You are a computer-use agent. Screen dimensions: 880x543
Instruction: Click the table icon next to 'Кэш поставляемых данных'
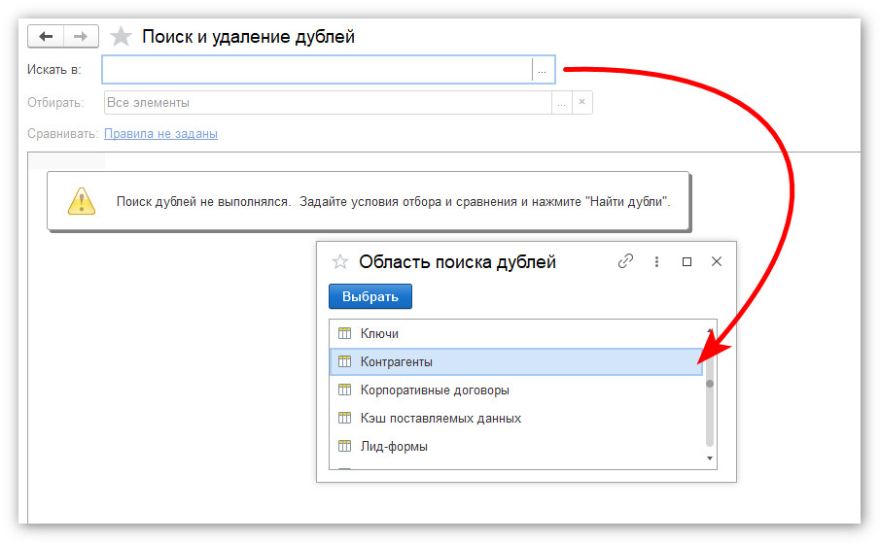click(x=344, y=418)
